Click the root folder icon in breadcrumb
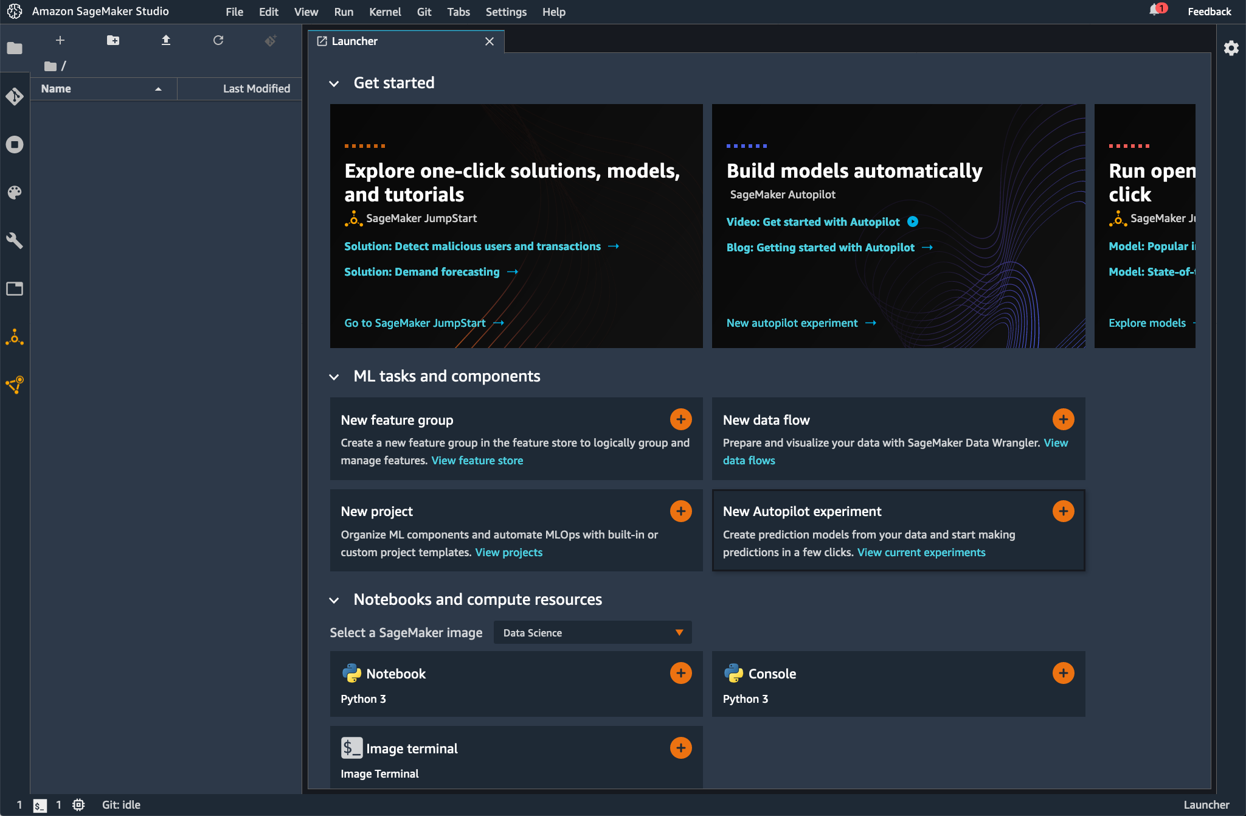1246x816 pixels. click(50, 66)
